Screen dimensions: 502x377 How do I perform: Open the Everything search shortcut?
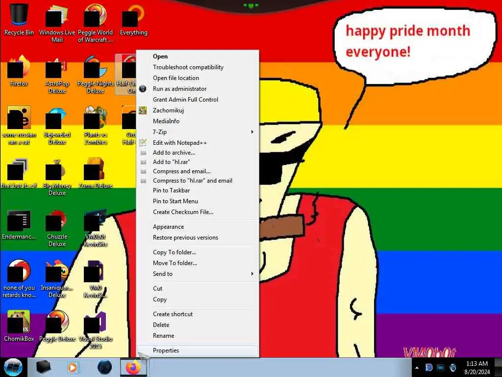click(x=133, y=19)
